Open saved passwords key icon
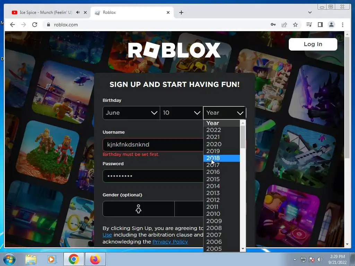 click(273, 25)
